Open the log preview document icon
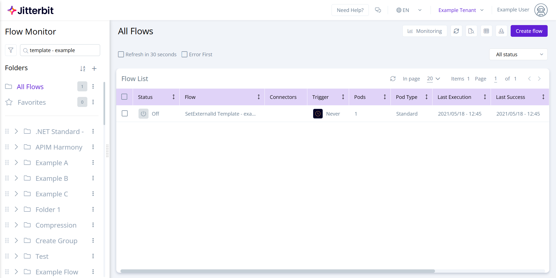 tap(471, 31)
